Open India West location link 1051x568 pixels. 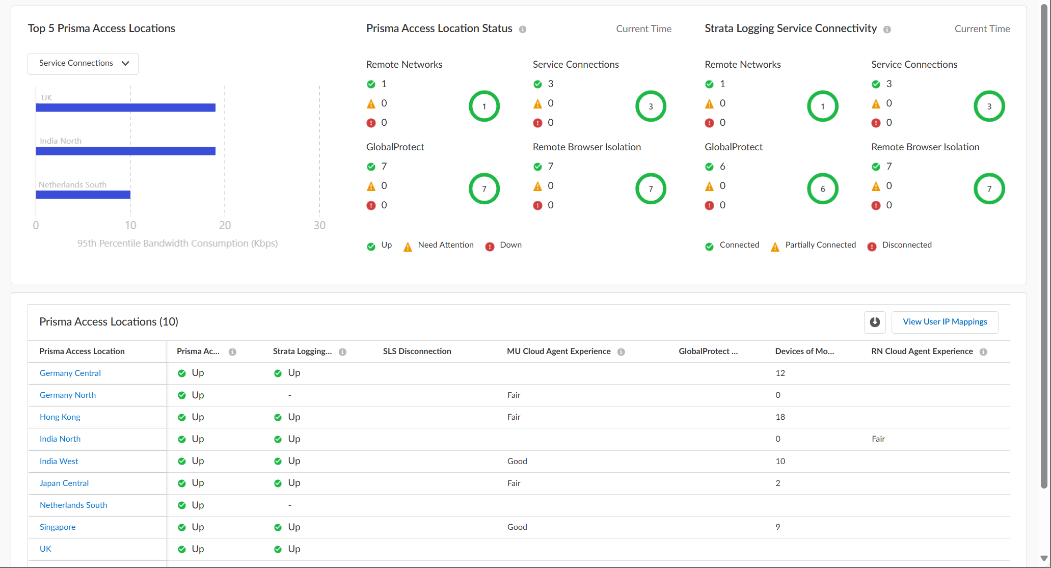pyautogui.click(x=59, y=461)
